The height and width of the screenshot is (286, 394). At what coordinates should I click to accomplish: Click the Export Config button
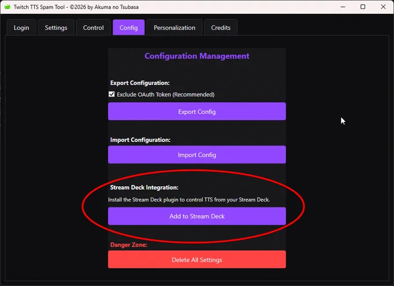pos(197,111)
